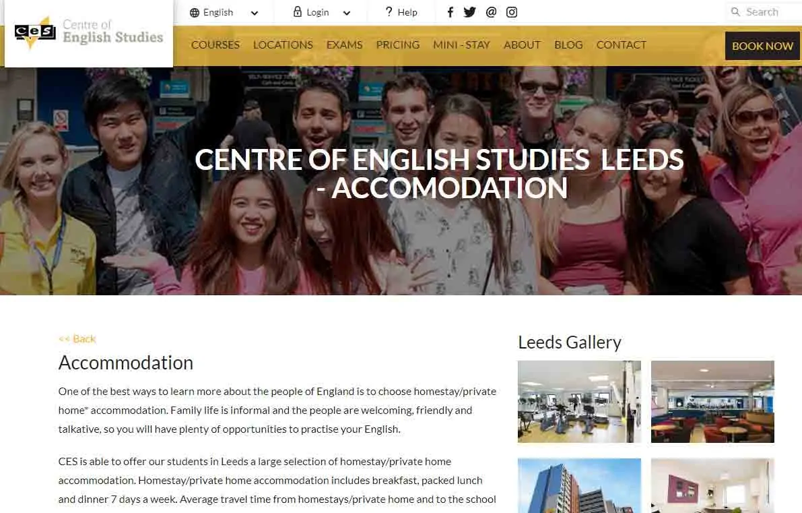Screen dimensions: 802x513
Task: Open the Twitter bird icon
Action: pyautogui.click(x=469, y=12)
